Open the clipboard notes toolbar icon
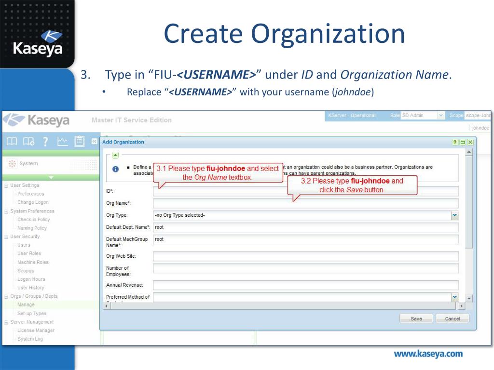 [80, 141]
